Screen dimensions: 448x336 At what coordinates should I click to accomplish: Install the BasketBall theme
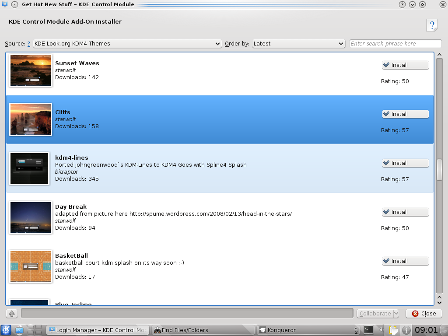click(405, 261)
